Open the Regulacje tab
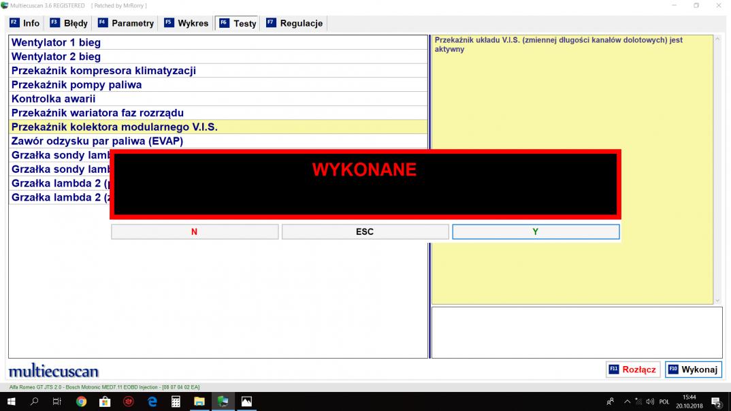The height and width of the screenshot is (411, 731). click(x=294, y=23)
